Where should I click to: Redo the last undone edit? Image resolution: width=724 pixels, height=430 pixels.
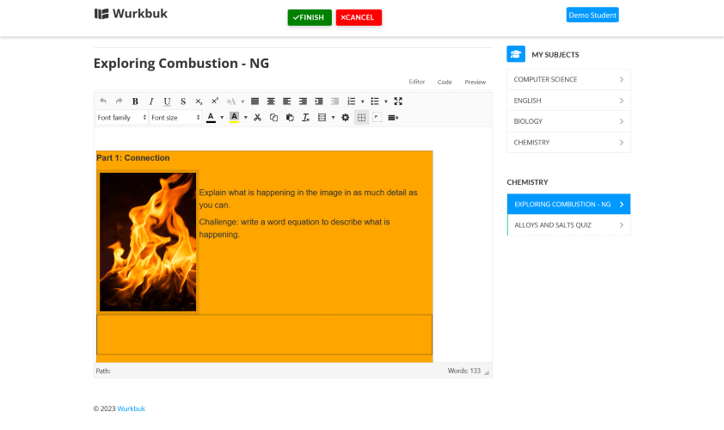point(119,101)
